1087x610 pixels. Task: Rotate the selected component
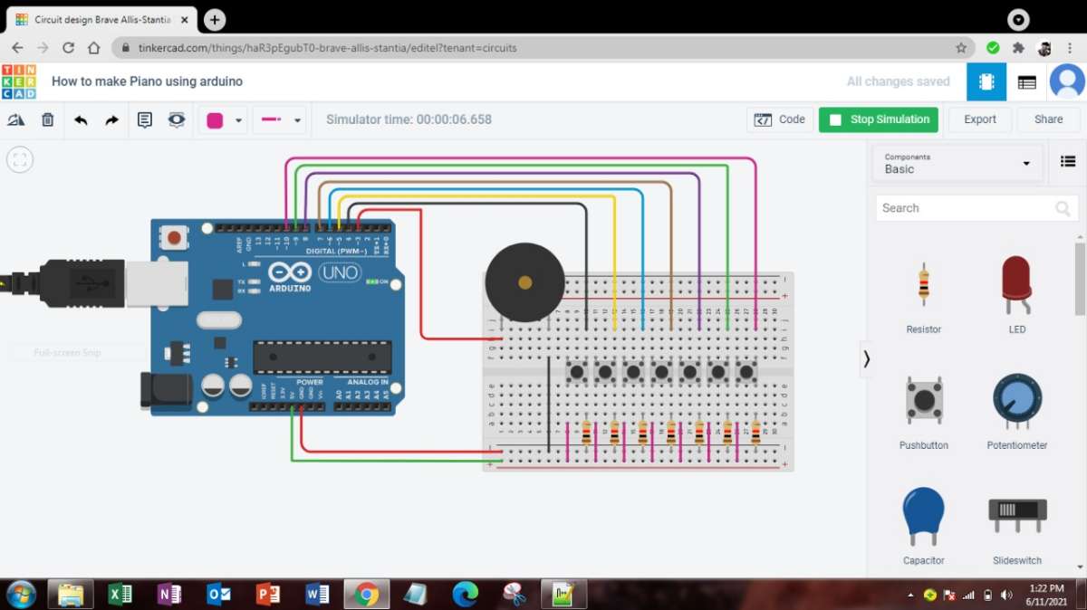[15, 119]
